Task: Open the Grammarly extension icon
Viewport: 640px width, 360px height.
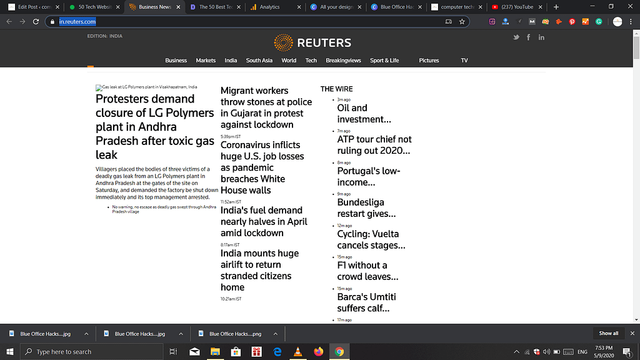Action: (599, 22)
